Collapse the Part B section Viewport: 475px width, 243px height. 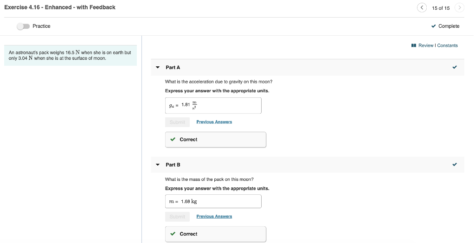(x=158, y=165)
